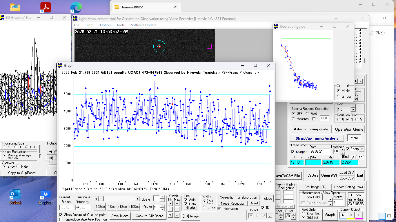The height and width of the screenshot is (222, 396).
Task: Launch the Adobe Acrobat desktop shortcut
Action: point(45,8)
